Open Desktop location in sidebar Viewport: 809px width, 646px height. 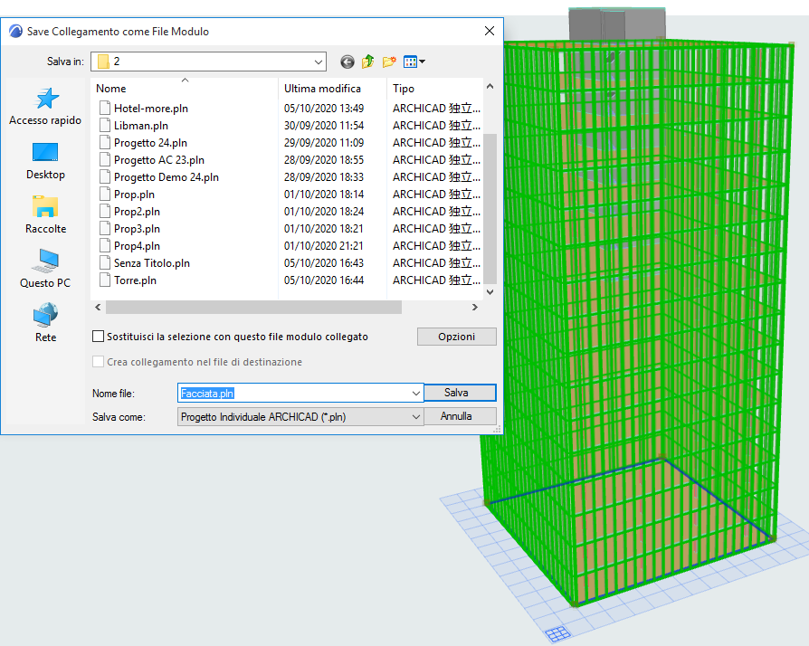[x=45, y=161]
